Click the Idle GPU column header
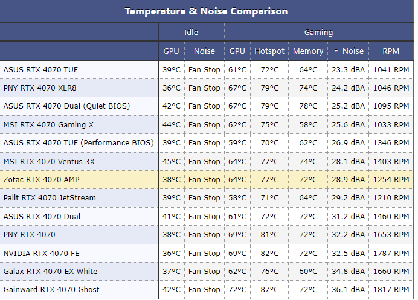This screenshot has width=418, height=300. [172, 51]
